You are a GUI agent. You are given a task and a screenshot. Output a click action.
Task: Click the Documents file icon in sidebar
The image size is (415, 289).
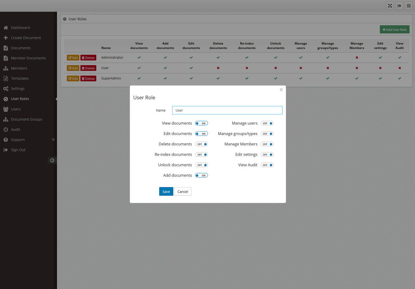click(x=6, y=48)
